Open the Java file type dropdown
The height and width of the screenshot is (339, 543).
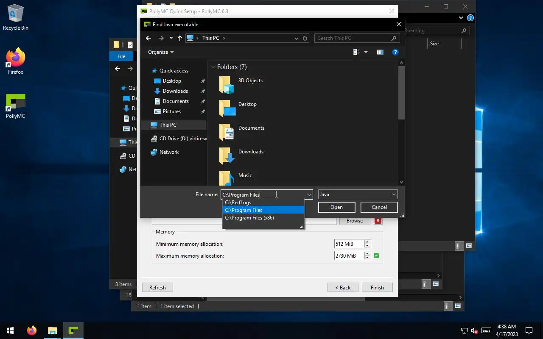click(x=358, y=195)
